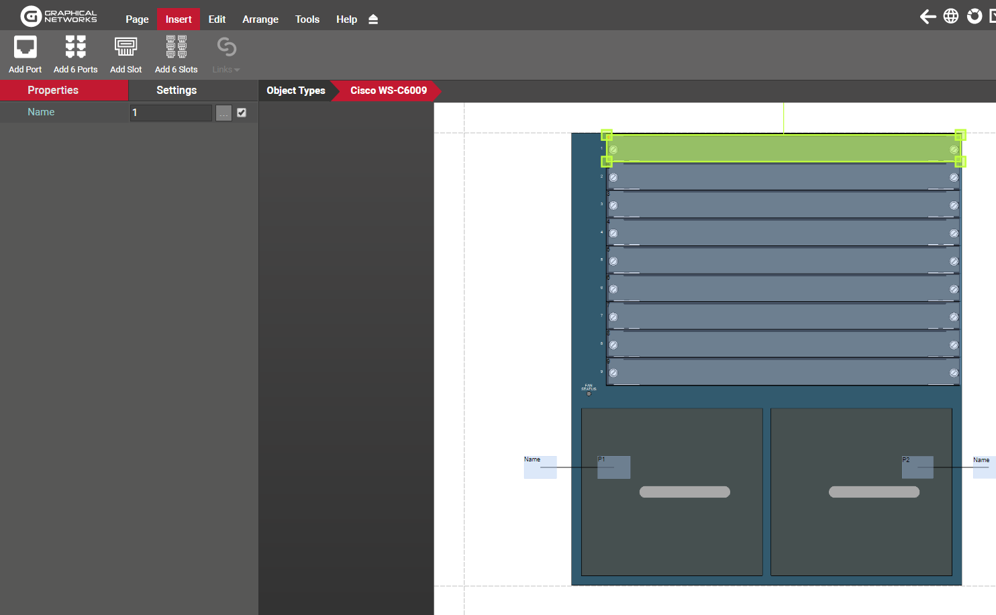This screenshot has width=996, height=615.
Task: Switch to the Settings tab
Action: click(x=177, y=91)
